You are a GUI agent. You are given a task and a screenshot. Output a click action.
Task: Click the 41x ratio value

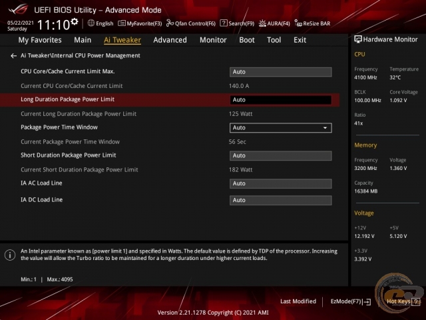pyautogui.click(x=358, y=123)
